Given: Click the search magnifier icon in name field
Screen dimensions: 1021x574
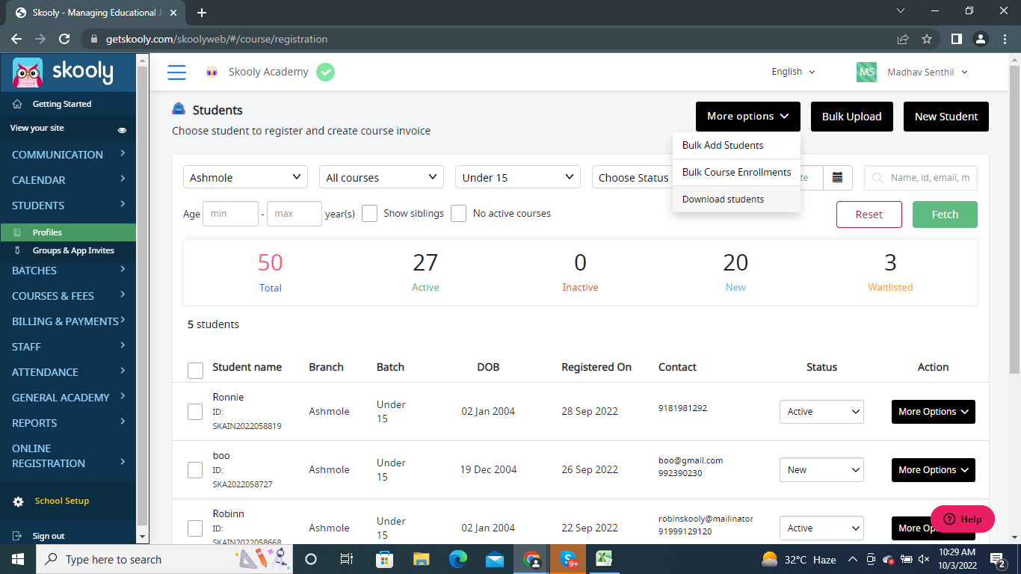Looking at the screenshot, I should click(x=877, y=178).
